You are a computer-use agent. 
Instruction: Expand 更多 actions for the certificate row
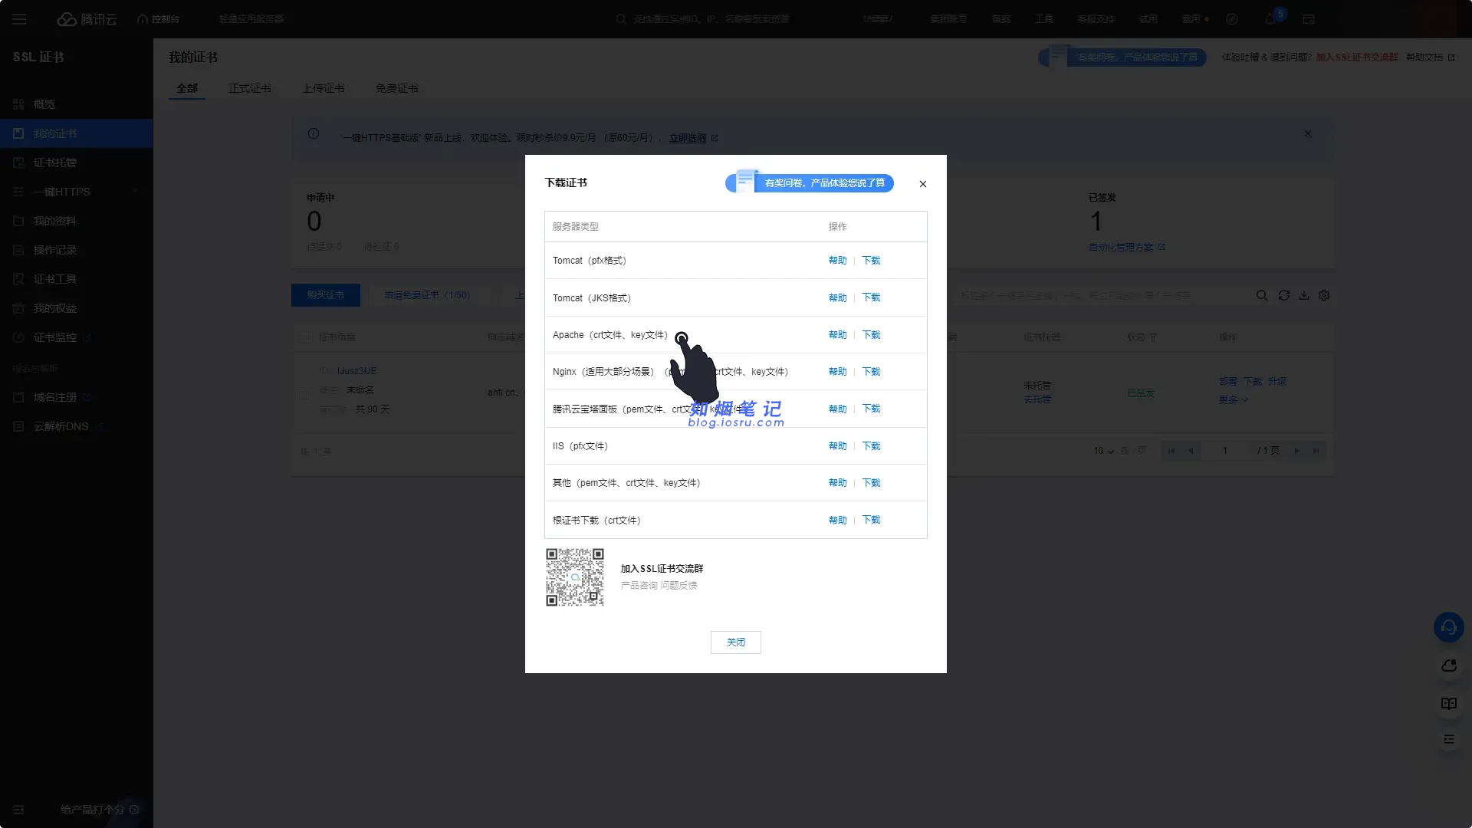1234,400
